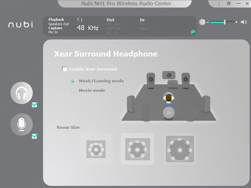Click the subwoofer box in room
Viewport: 251px width, 188px height.
172,84
